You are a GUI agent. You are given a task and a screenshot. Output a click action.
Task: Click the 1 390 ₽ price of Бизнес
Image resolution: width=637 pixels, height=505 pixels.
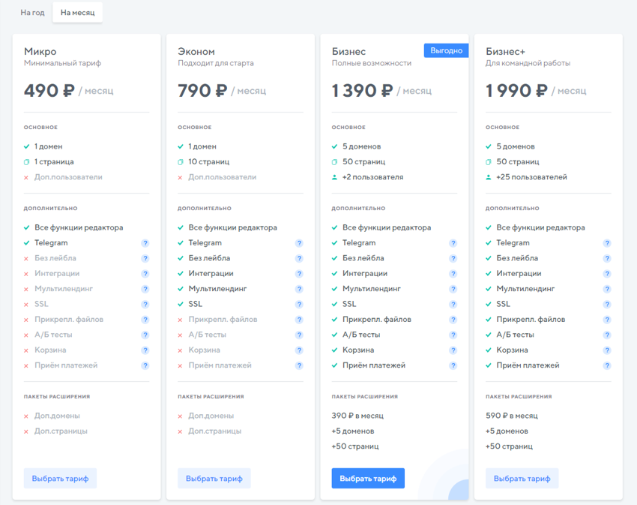tap(362, 91)
